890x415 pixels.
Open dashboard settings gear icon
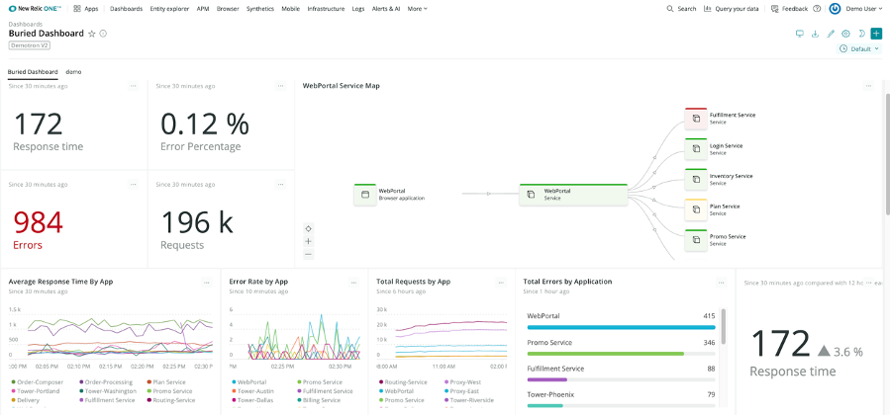(x=845, y=34)
